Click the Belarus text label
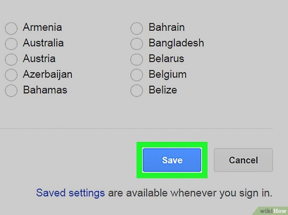This screenshot has height=215, width=288. point(167,59)
